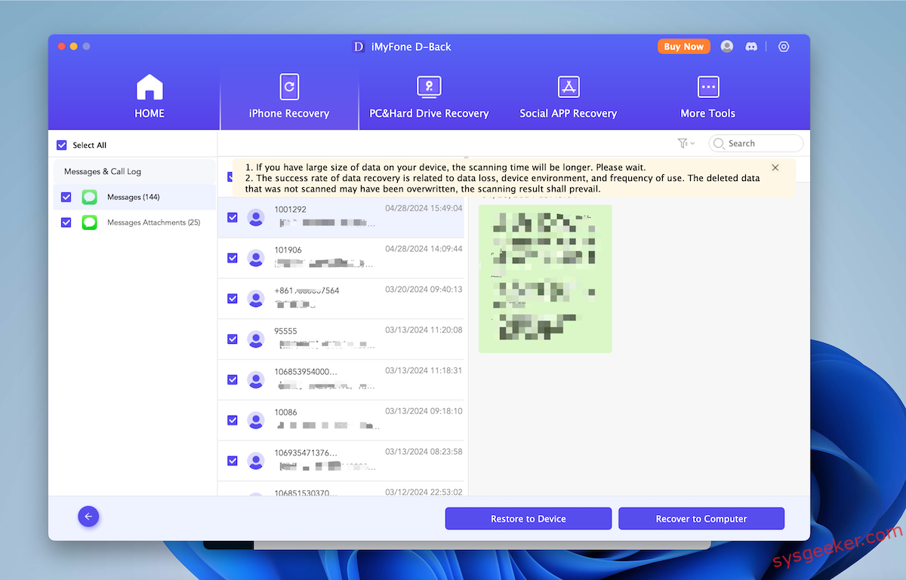The image size is (906, 580).
Task: Open Social APP Recovery tab
Action: click(569, 97)
